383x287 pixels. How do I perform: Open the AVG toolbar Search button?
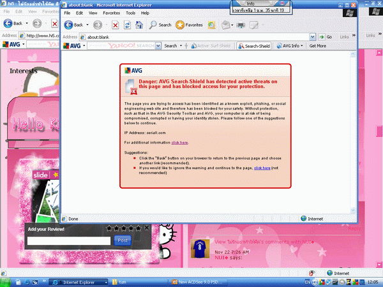pyautogui.click(x=170, y=46)
